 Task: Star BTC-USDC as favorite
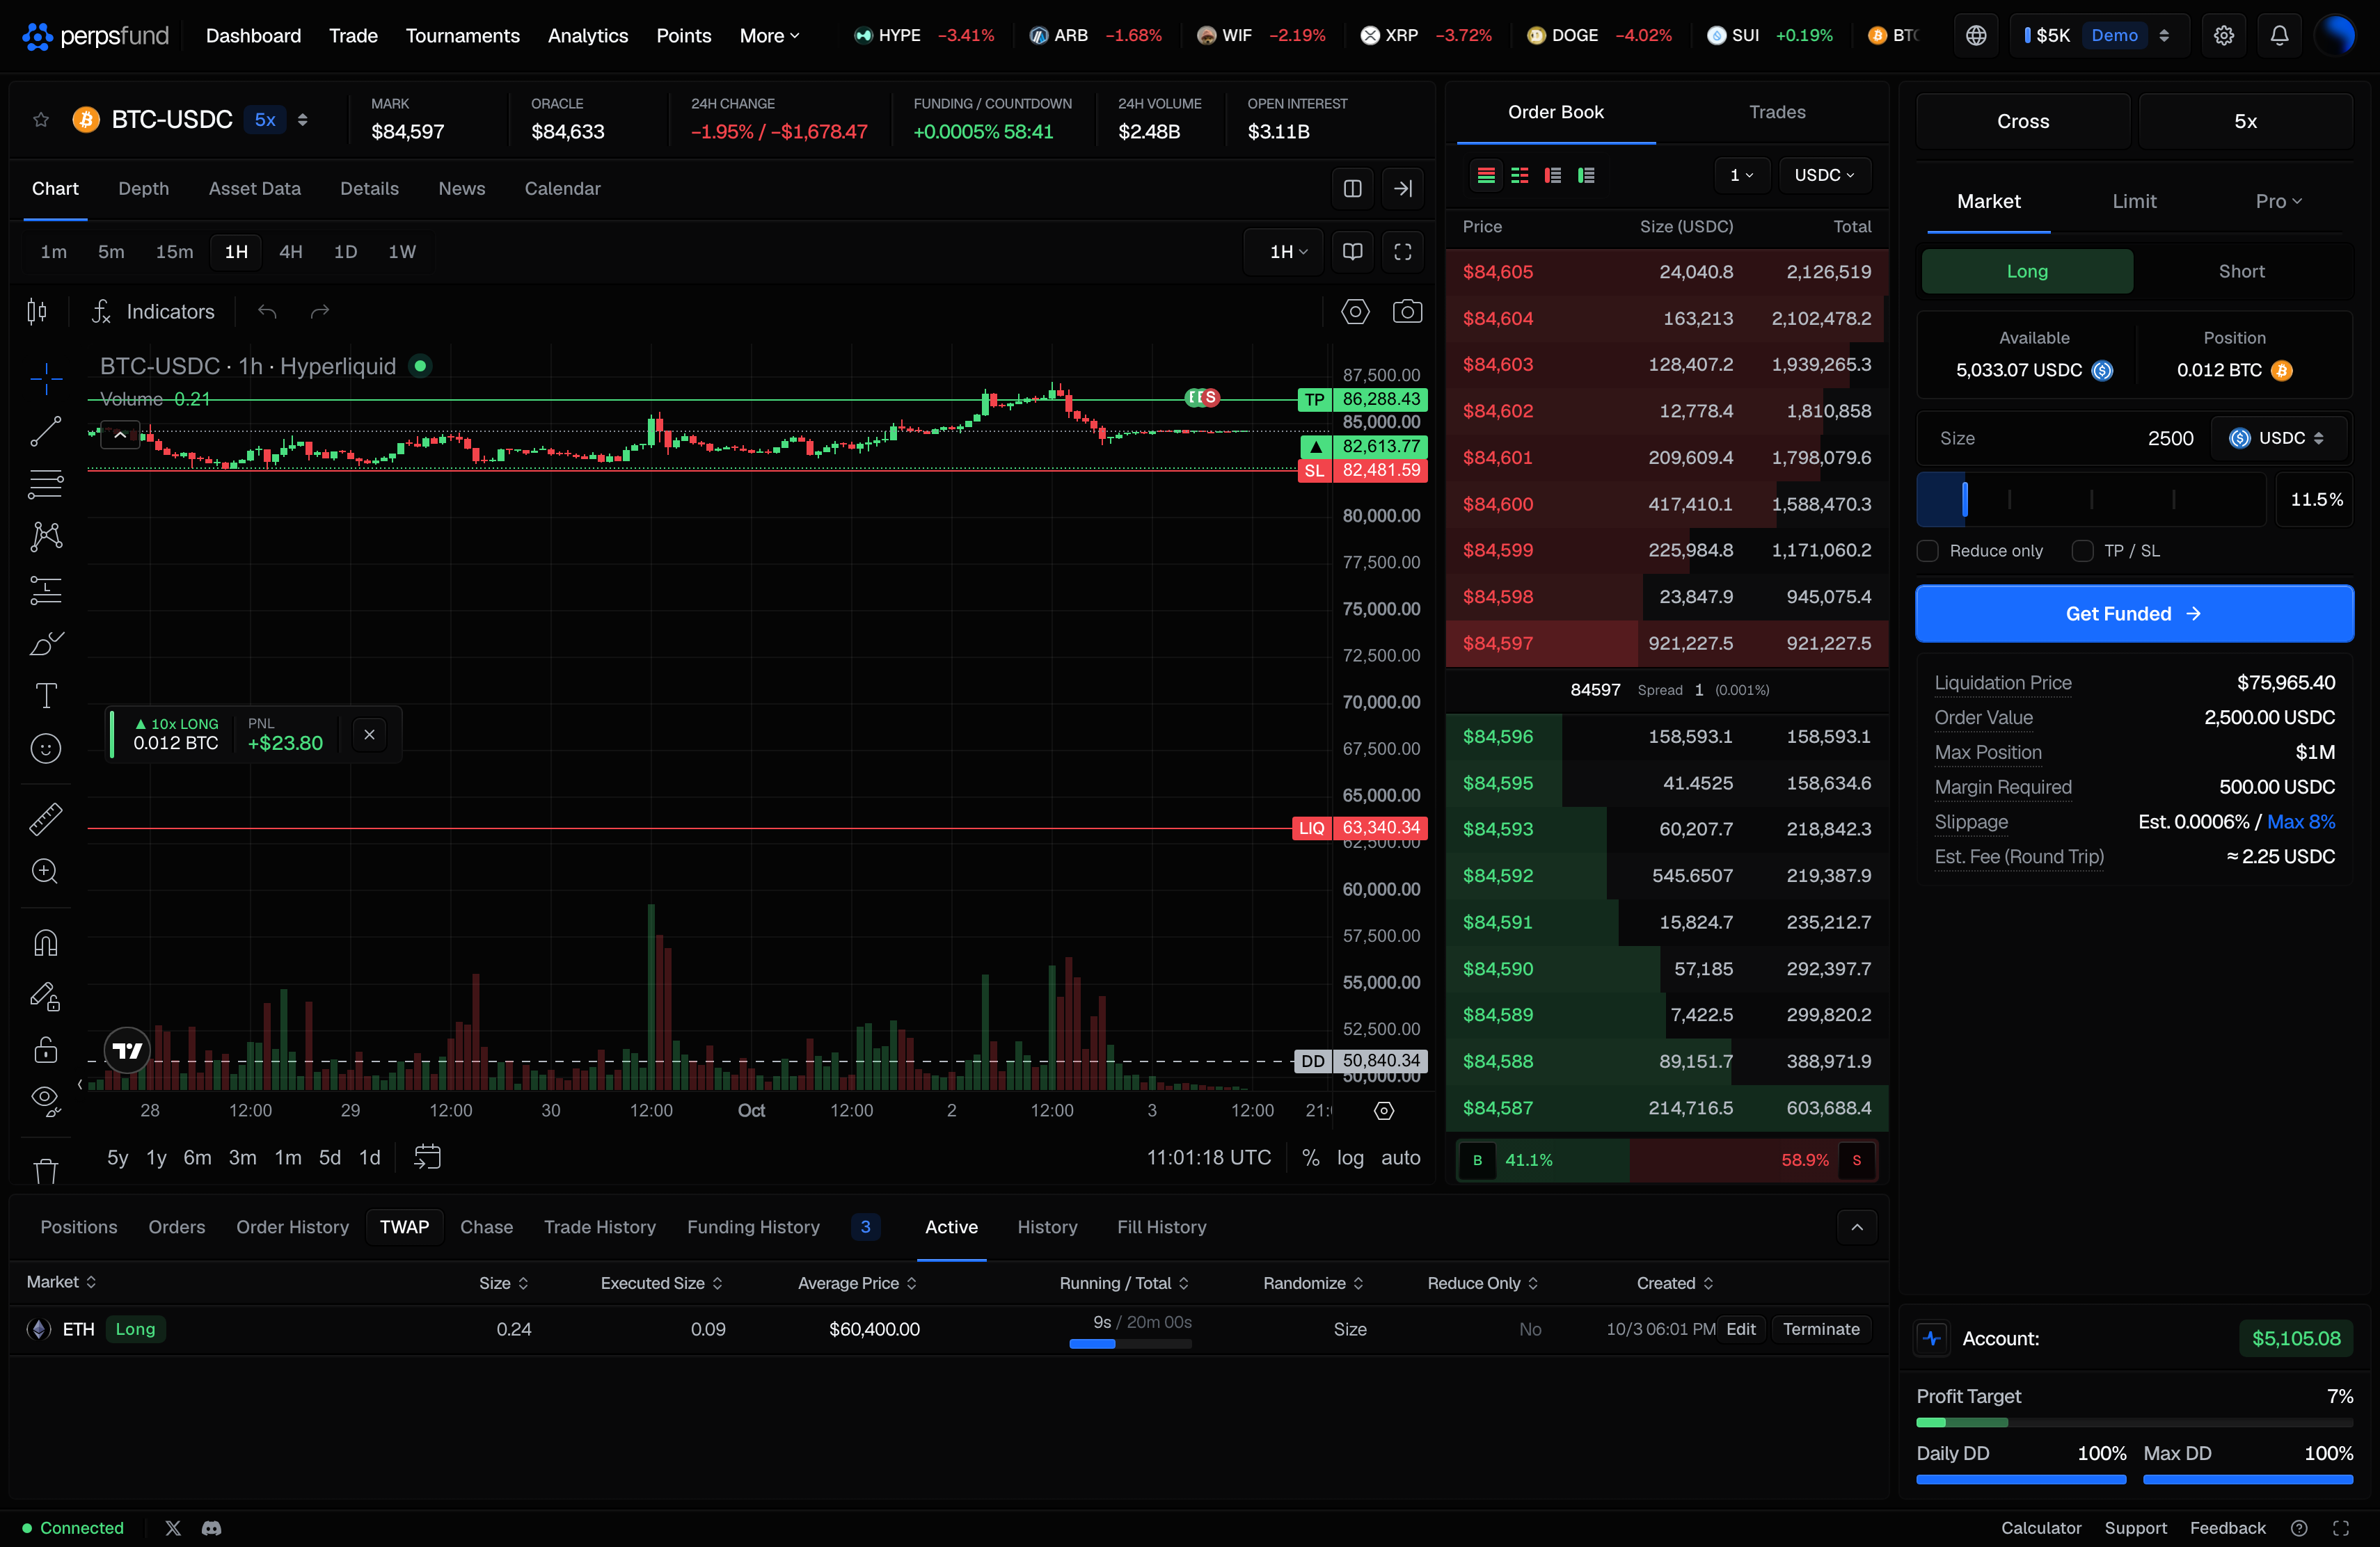click(x=41, y=120)
